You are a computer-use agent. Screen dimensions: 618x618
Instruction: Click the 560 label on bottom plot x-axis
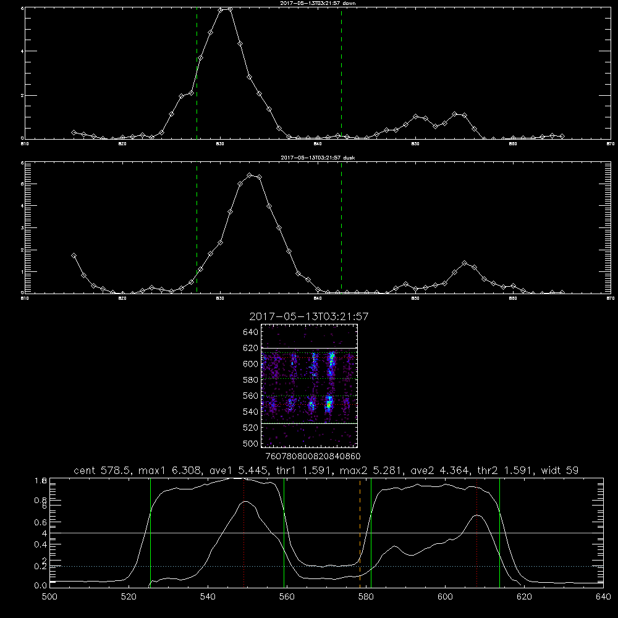click(287, 597)
